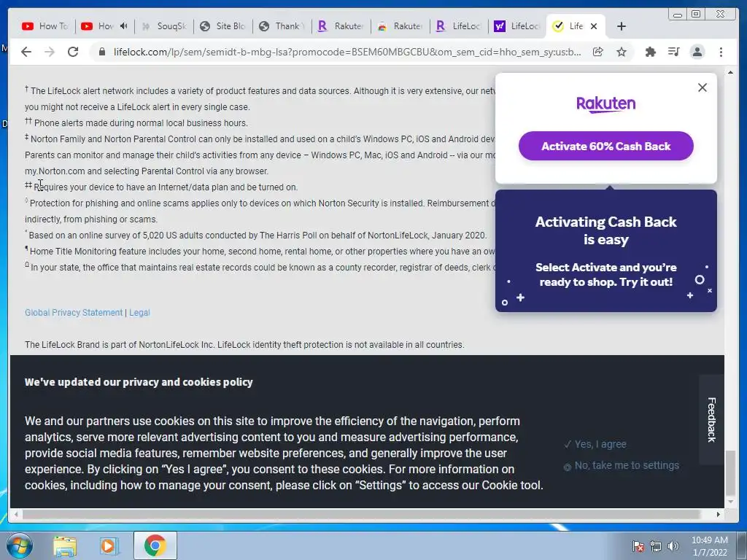
Task: Click the Chrome taskbar icon
Action: [155, 545]
